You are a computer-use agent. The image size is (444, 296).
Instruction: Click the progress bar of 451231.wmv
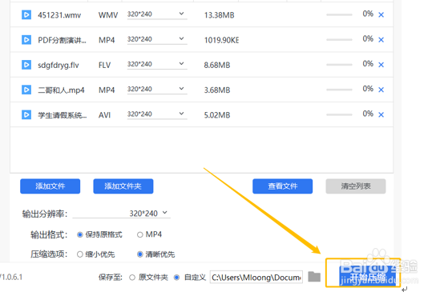[x=339, y=14]
